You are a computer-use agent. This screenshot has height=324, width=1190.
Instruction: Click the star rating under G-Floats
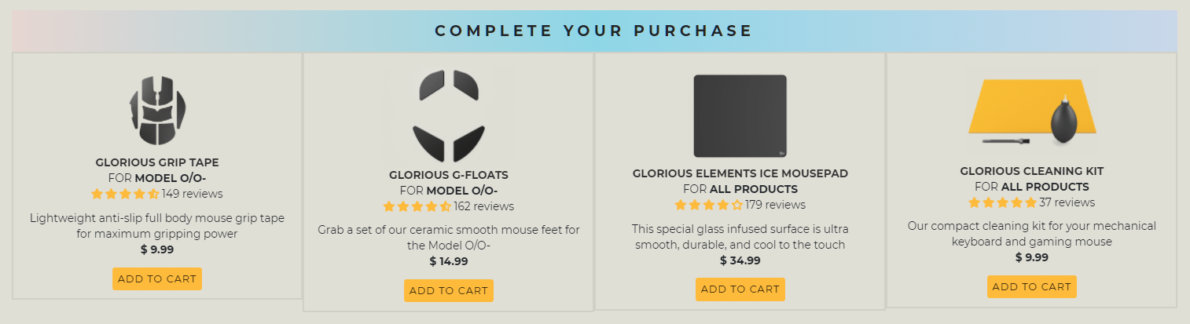click(417, 206)
